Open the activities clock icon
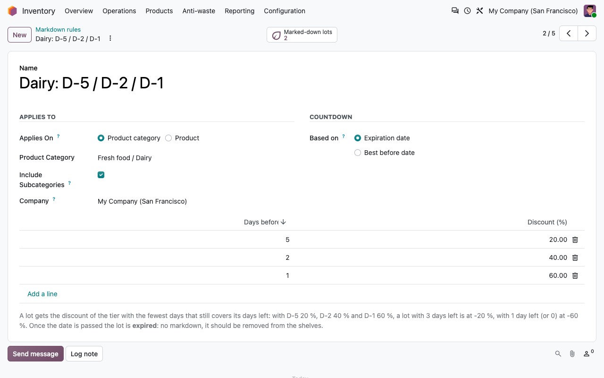The image size is (604, 378). click(467, 11)
